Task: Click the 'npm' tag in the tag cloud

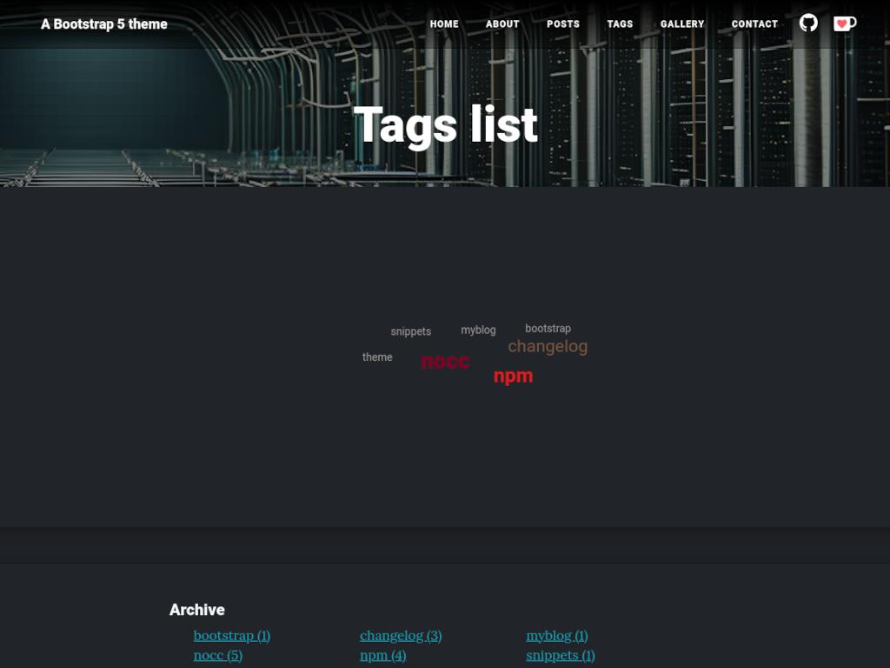Action: click(513, 375)
